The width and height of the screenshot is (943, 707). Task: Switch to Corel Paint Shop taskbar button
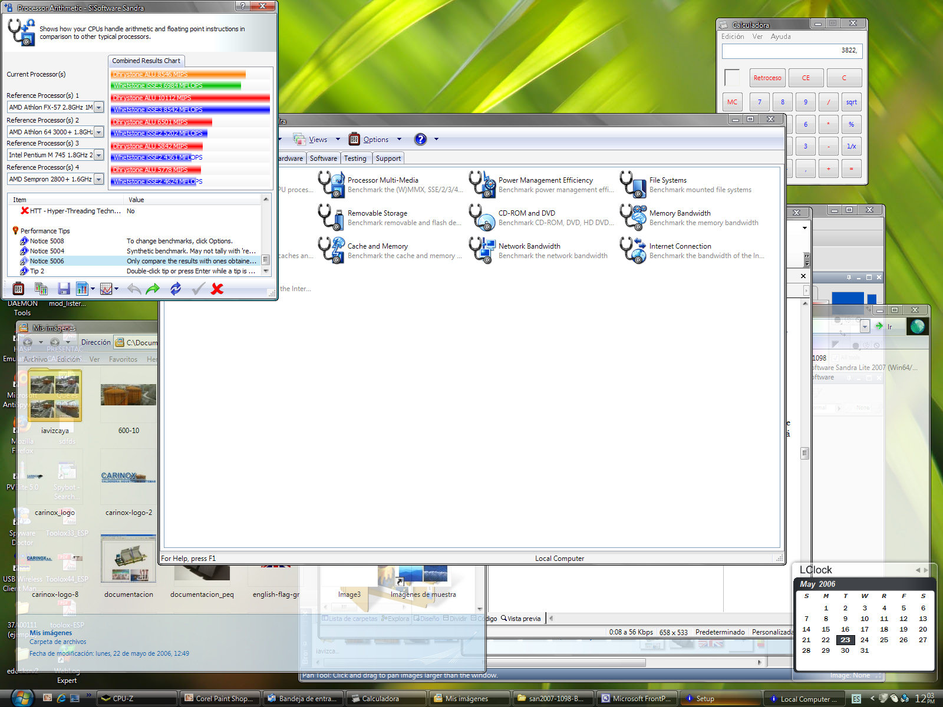coord(219,699)
